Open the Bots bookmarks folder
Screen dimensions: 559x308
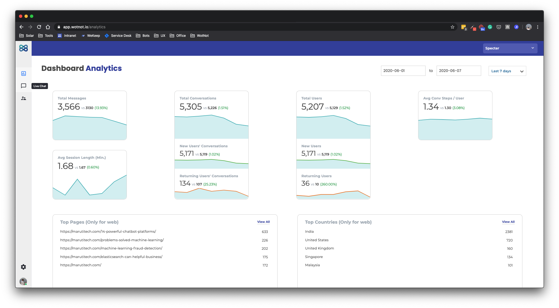pyautogui.click(x=143, y=36)
